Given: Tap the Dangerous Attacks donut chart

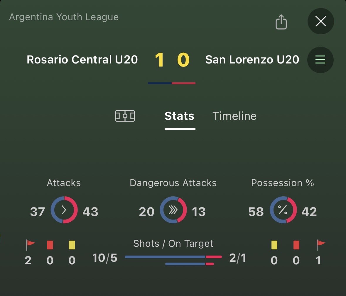Looking at the screenshot, I should coord(173,210).
